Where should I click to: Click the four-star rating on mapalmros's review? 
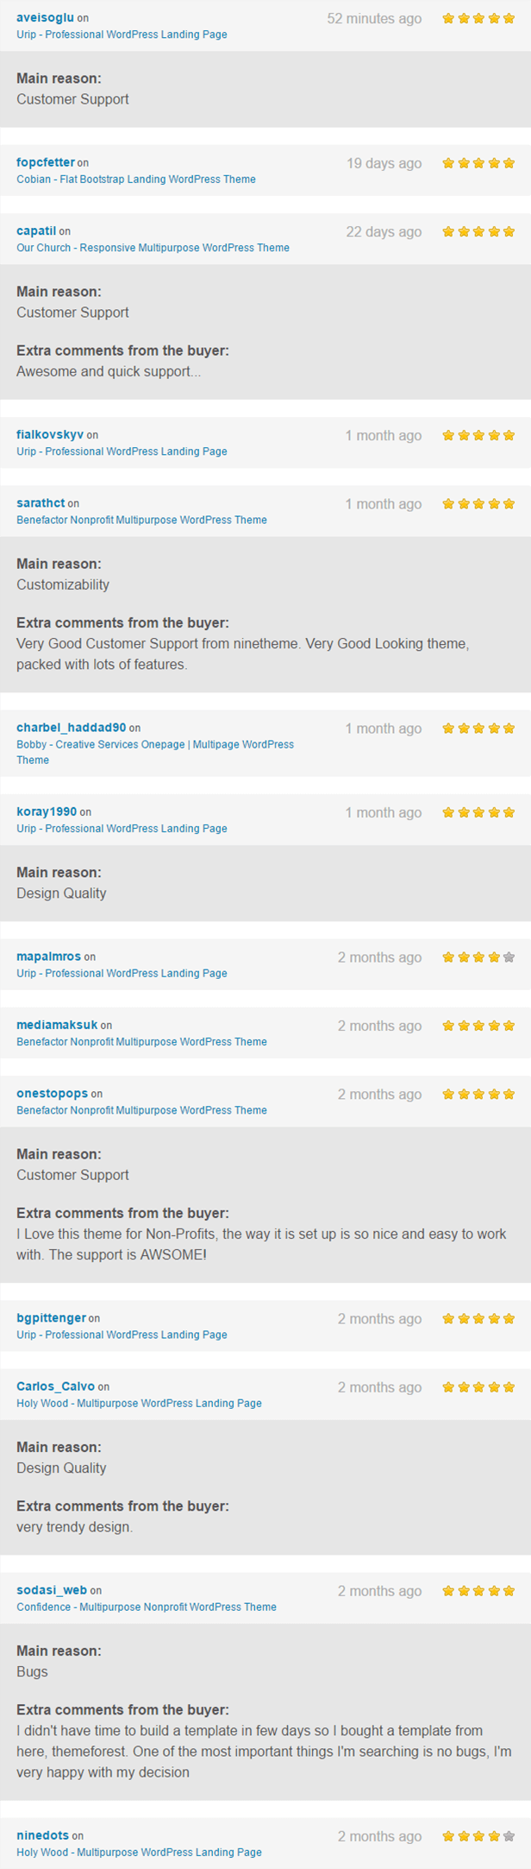478,957
